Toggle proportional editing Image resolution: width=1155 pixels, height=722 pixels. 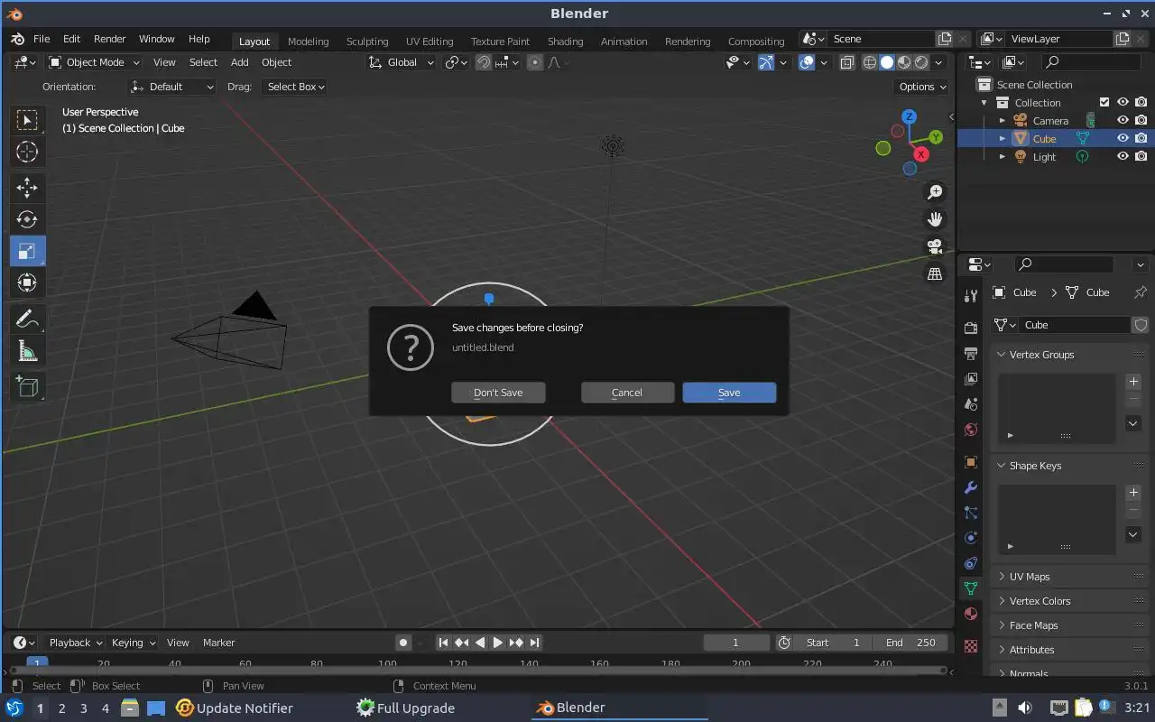(x=535, y=62)
